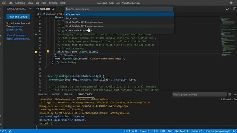
Task: Restore the VS Code window
Action: 231,3
